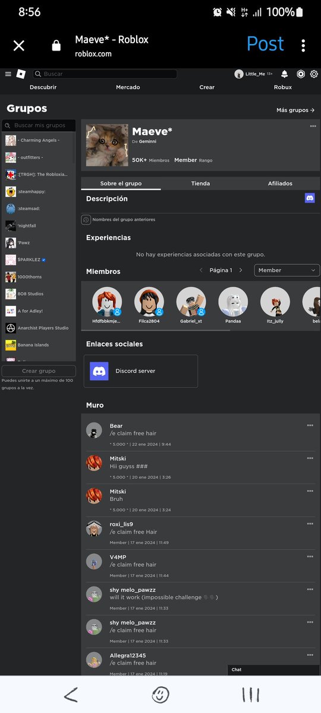Image resolution: width=321 pixels, height=713 pixels.
Task: Click the Más grupos link
Action: pyautogui.click(x=295, y=110)
